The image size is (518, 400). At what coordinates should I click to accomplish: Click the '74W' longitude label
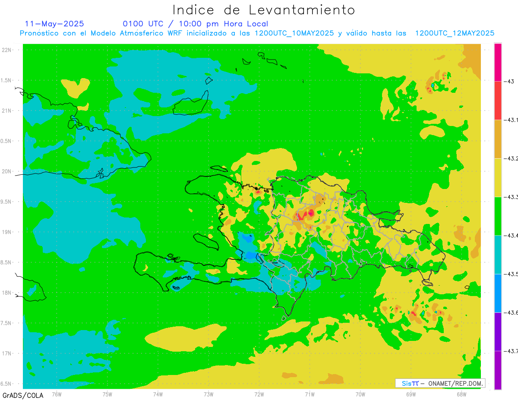[158, 394]
